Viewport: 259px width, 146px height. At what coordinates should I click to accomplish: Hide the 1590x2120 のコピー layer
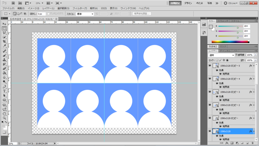point(210,118)
